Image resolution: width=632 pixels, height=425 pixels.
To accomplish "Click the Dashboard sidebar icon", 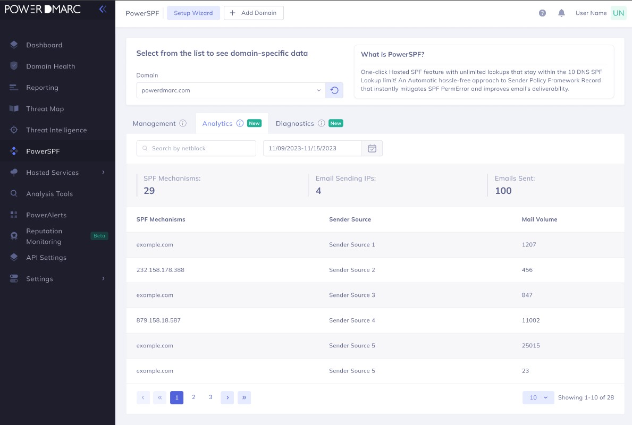I will pos(14,45).
